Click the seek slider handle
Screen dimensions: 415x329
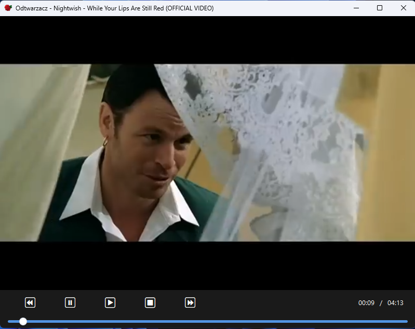coord(23,321)
